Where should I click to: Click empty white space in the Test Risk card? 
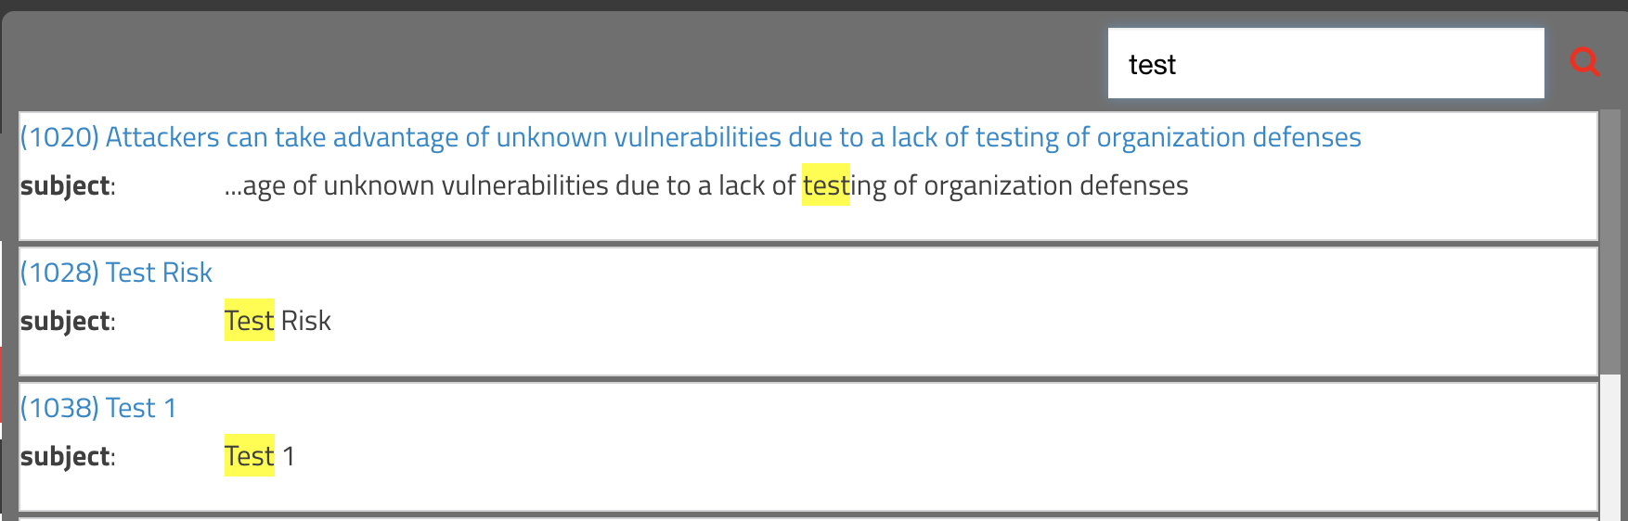click(928, 321)
